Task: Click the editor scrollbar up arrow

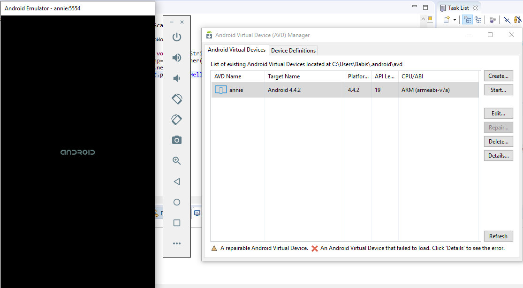Action: pos(423,19)
